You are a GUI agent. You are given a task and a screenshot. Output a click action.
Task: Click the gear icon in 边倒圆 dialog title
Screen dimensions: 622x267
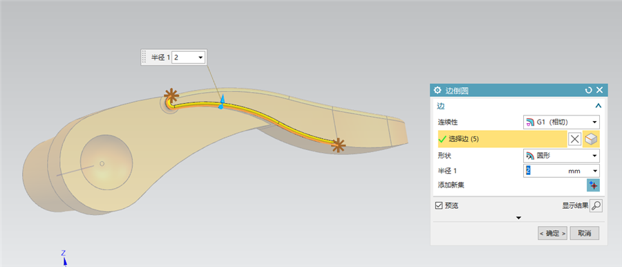click(437, 90)
